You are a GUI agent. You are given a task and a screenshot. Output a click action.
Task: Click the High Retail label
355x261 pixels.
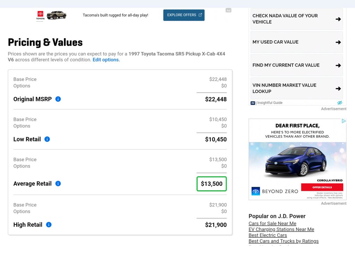pyautogui.click(x=28, y=225)
